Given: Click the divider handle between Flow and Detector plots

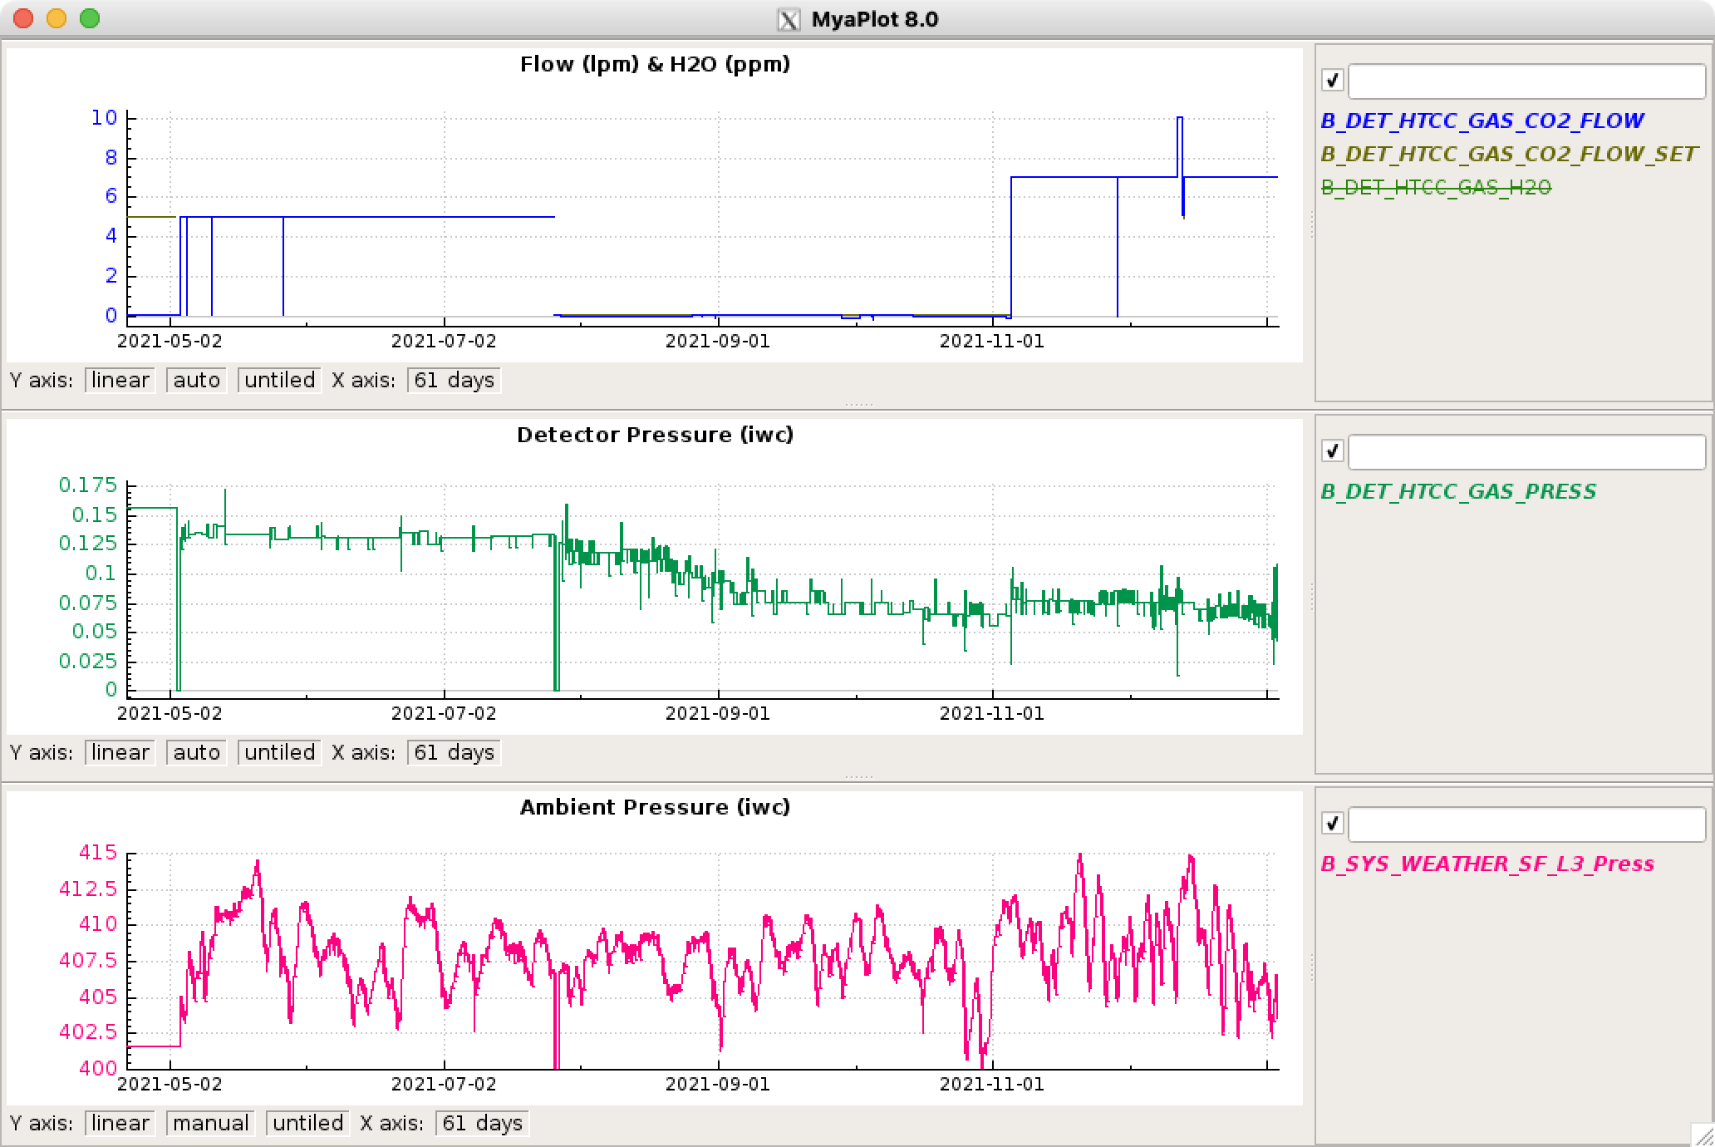Looking at the screenshot, I should pos(858,406).
